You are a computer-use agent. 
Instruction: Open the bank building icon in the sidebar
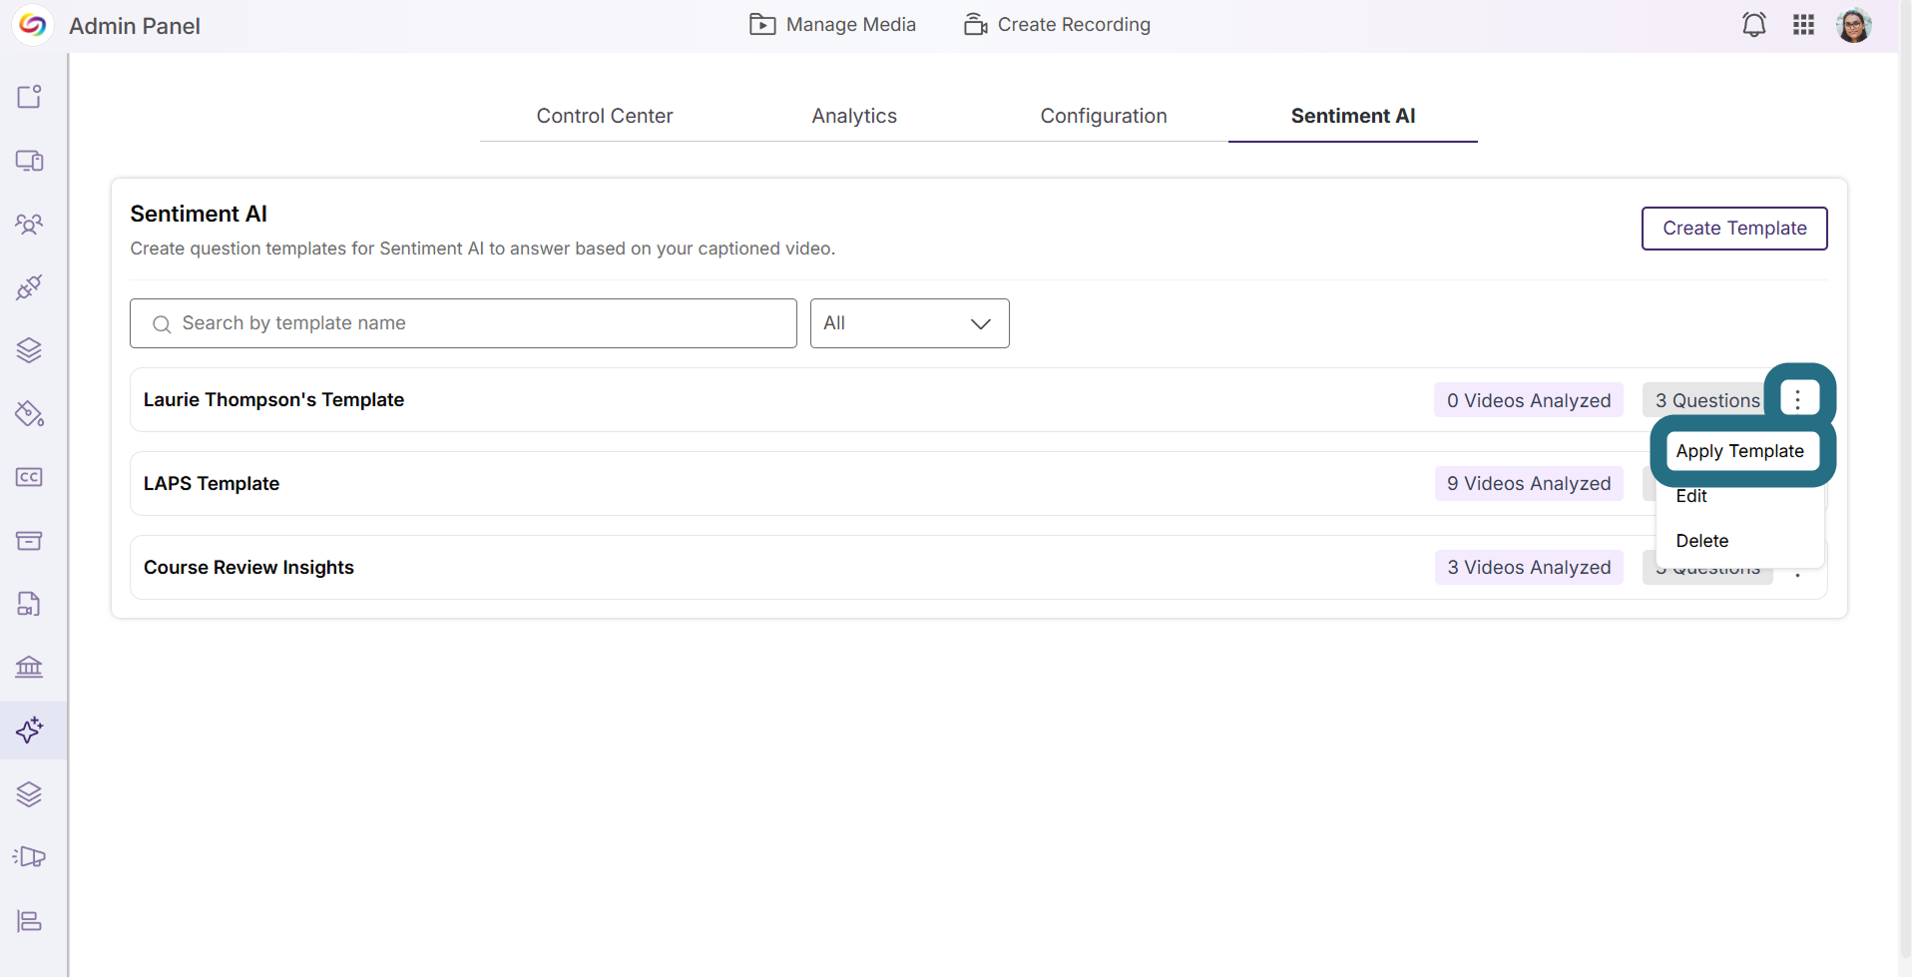click(29, 667)
